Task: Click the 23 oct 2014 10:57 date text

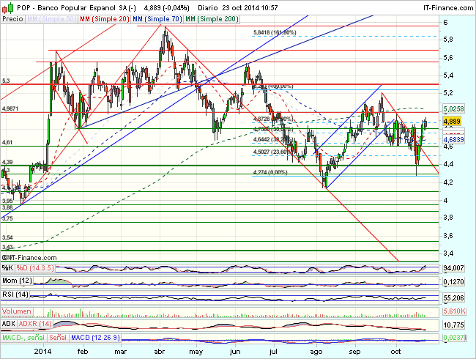Action: click(250, 8)
